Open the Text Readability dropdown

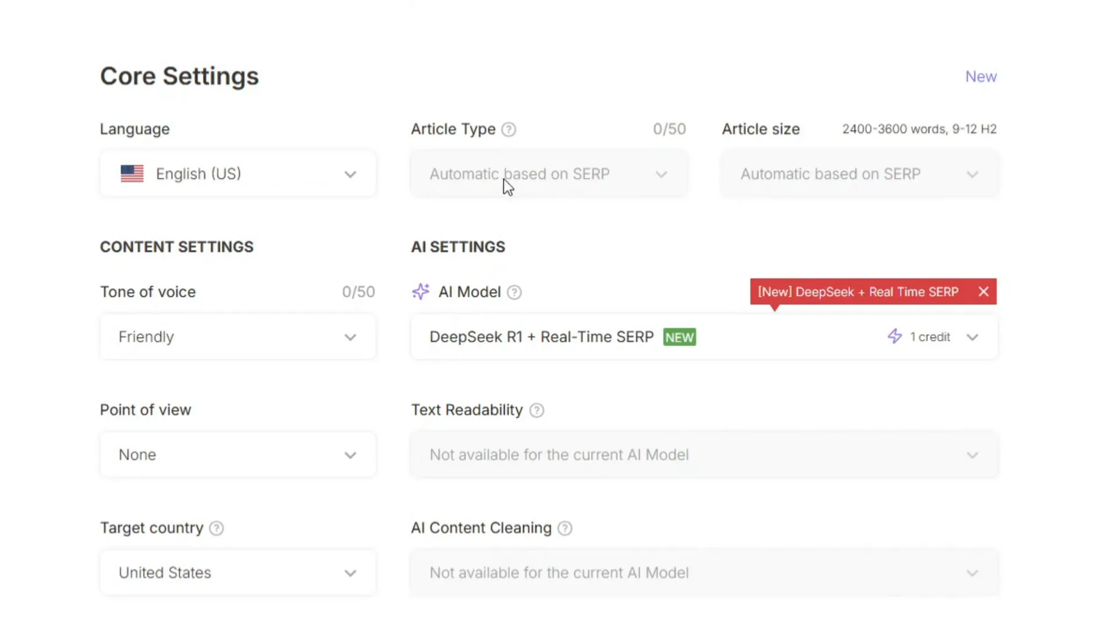[704, 455]
